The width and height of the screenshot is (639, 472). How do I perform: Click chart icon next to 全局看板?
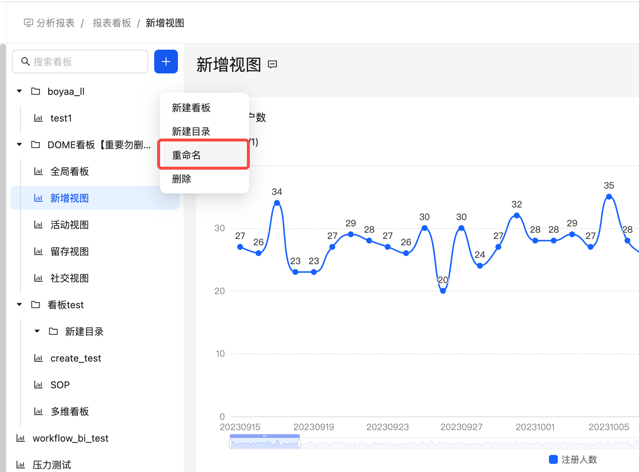pos(39,171)
